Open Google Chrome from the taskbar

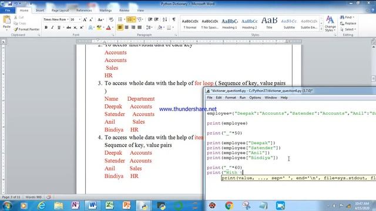[x=229, y=206]
